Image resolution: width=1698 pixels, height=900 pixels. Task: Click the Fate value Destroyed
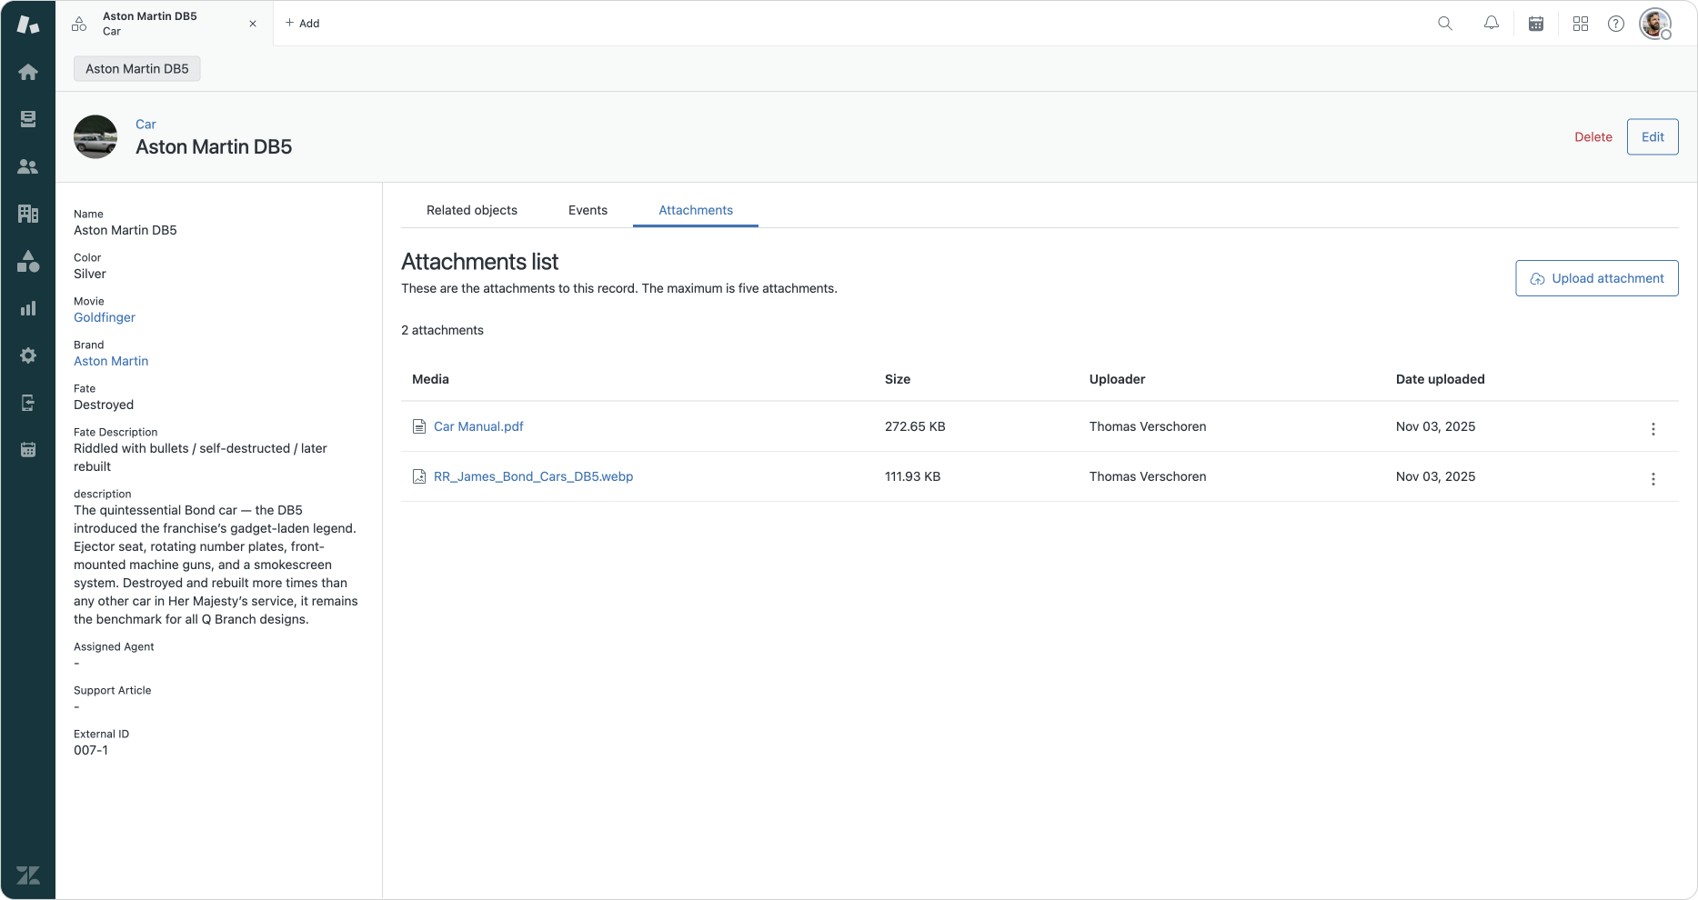(x=104, y=405)
